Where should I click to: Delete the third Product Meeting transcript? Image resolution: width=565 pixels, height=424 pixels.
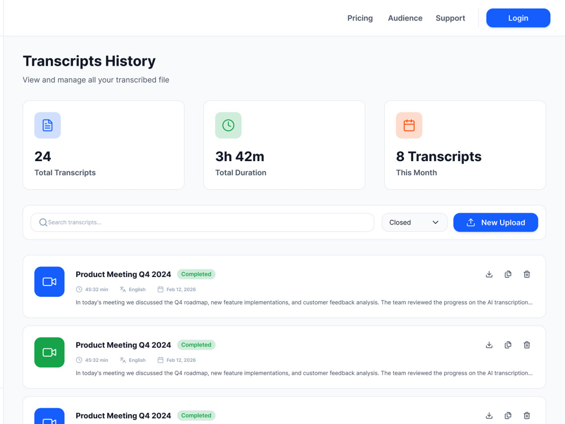527,416
